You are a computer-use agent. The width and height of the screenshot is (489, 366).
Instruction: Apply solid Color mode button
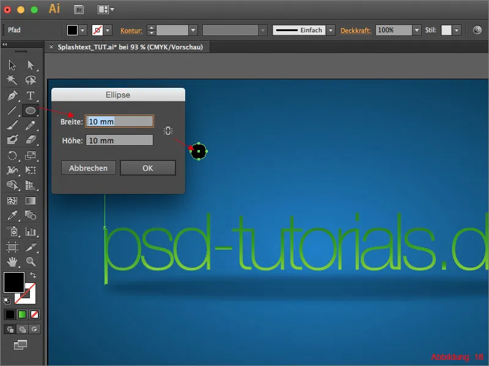[x=10, y=315]
